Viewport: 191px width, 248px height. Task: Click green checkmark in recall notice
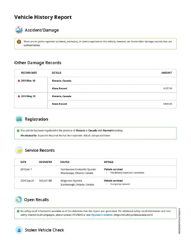point(18,211)
